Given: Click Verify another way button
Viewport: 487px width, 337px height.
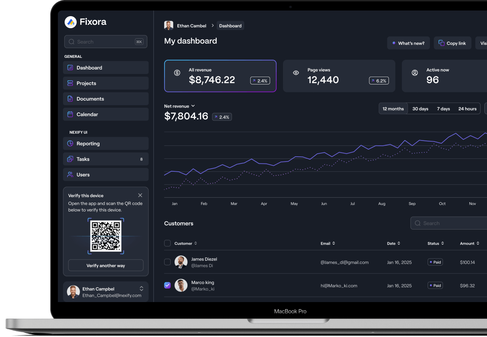Looking at the screenshot, I should 106,266.
